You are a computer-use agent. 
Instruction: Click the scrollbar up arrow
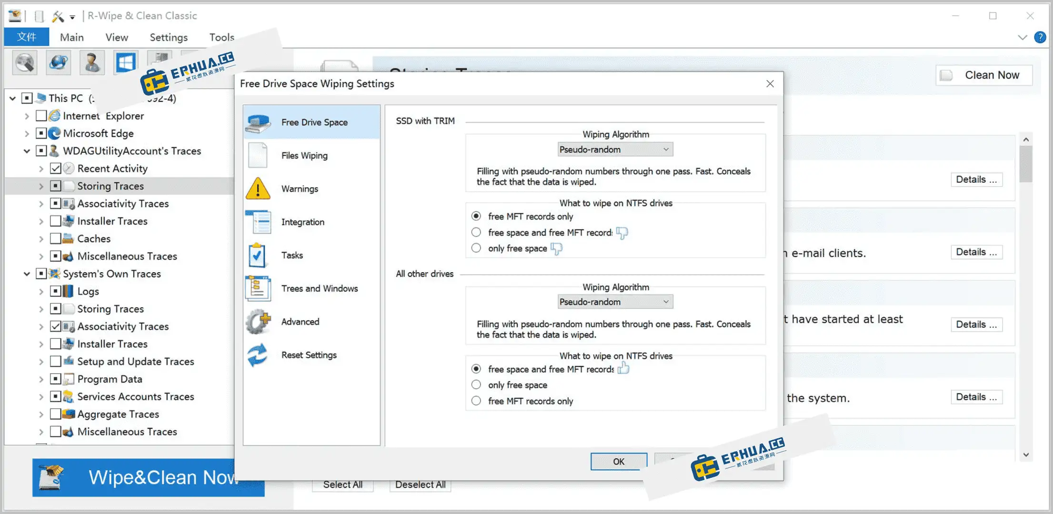point(1026,139)
